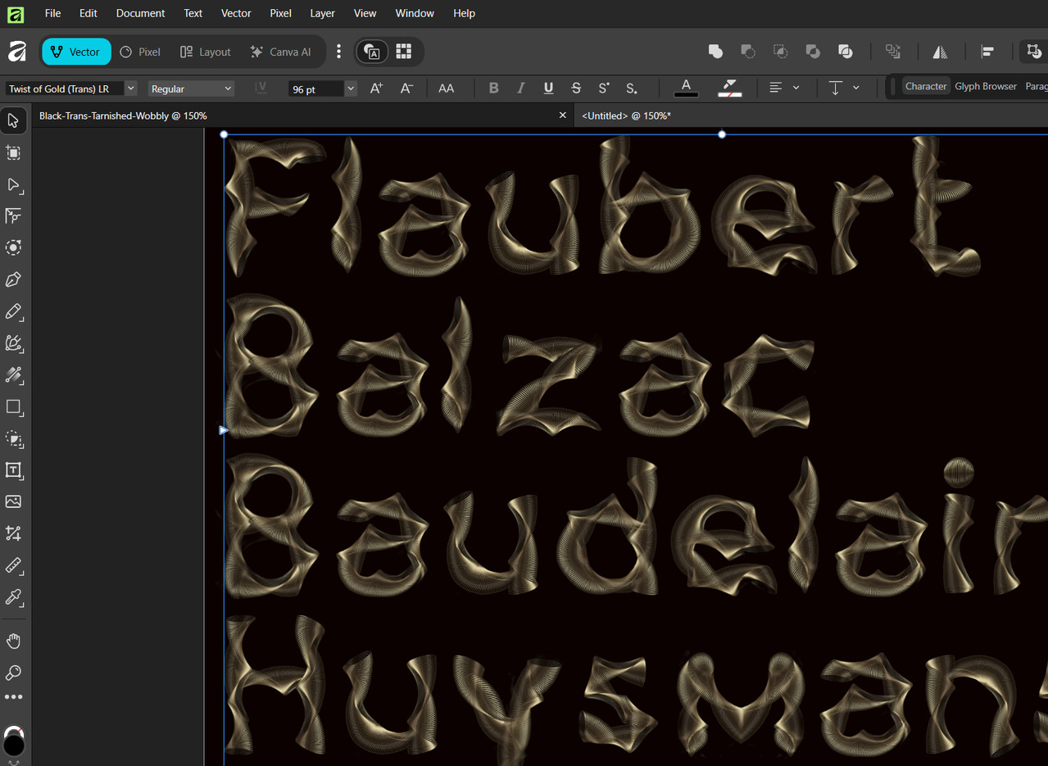Open the studio options three-dot menu
This screenshot has height=766, width=1048.
click(x=338, y=52)
